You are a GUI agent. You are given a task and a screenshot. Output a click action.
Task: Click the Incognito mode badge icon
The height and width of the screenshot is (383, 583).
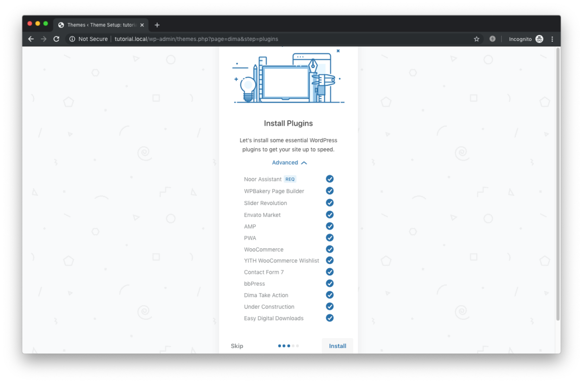point(539,38)
